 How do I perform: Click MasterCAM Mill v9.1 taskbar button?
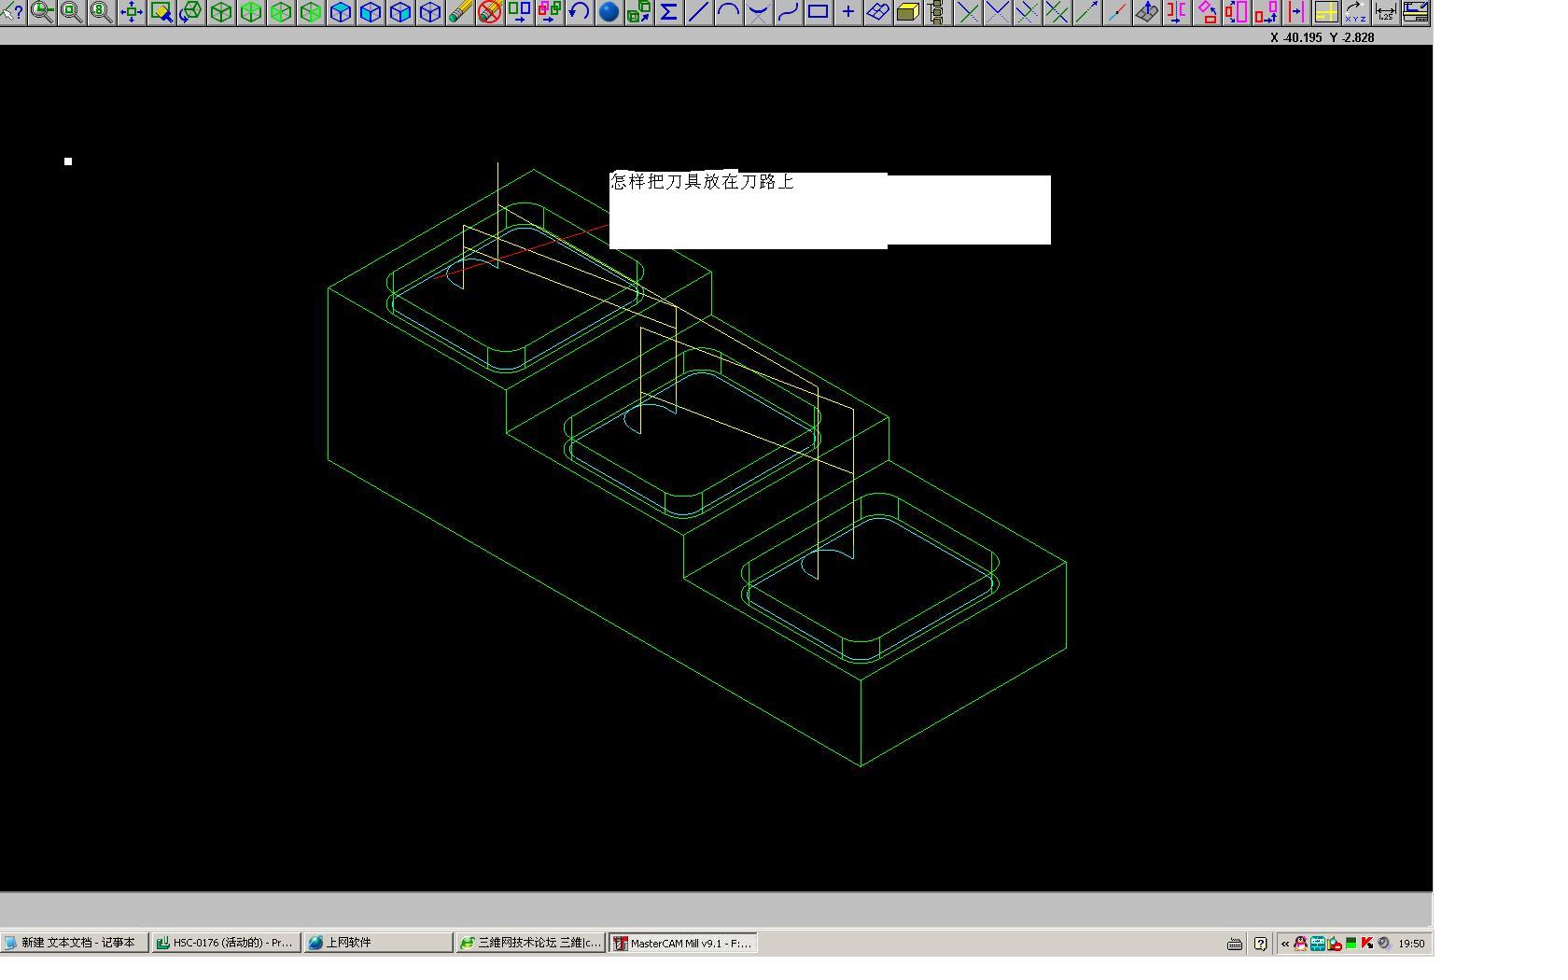point(683,943)
